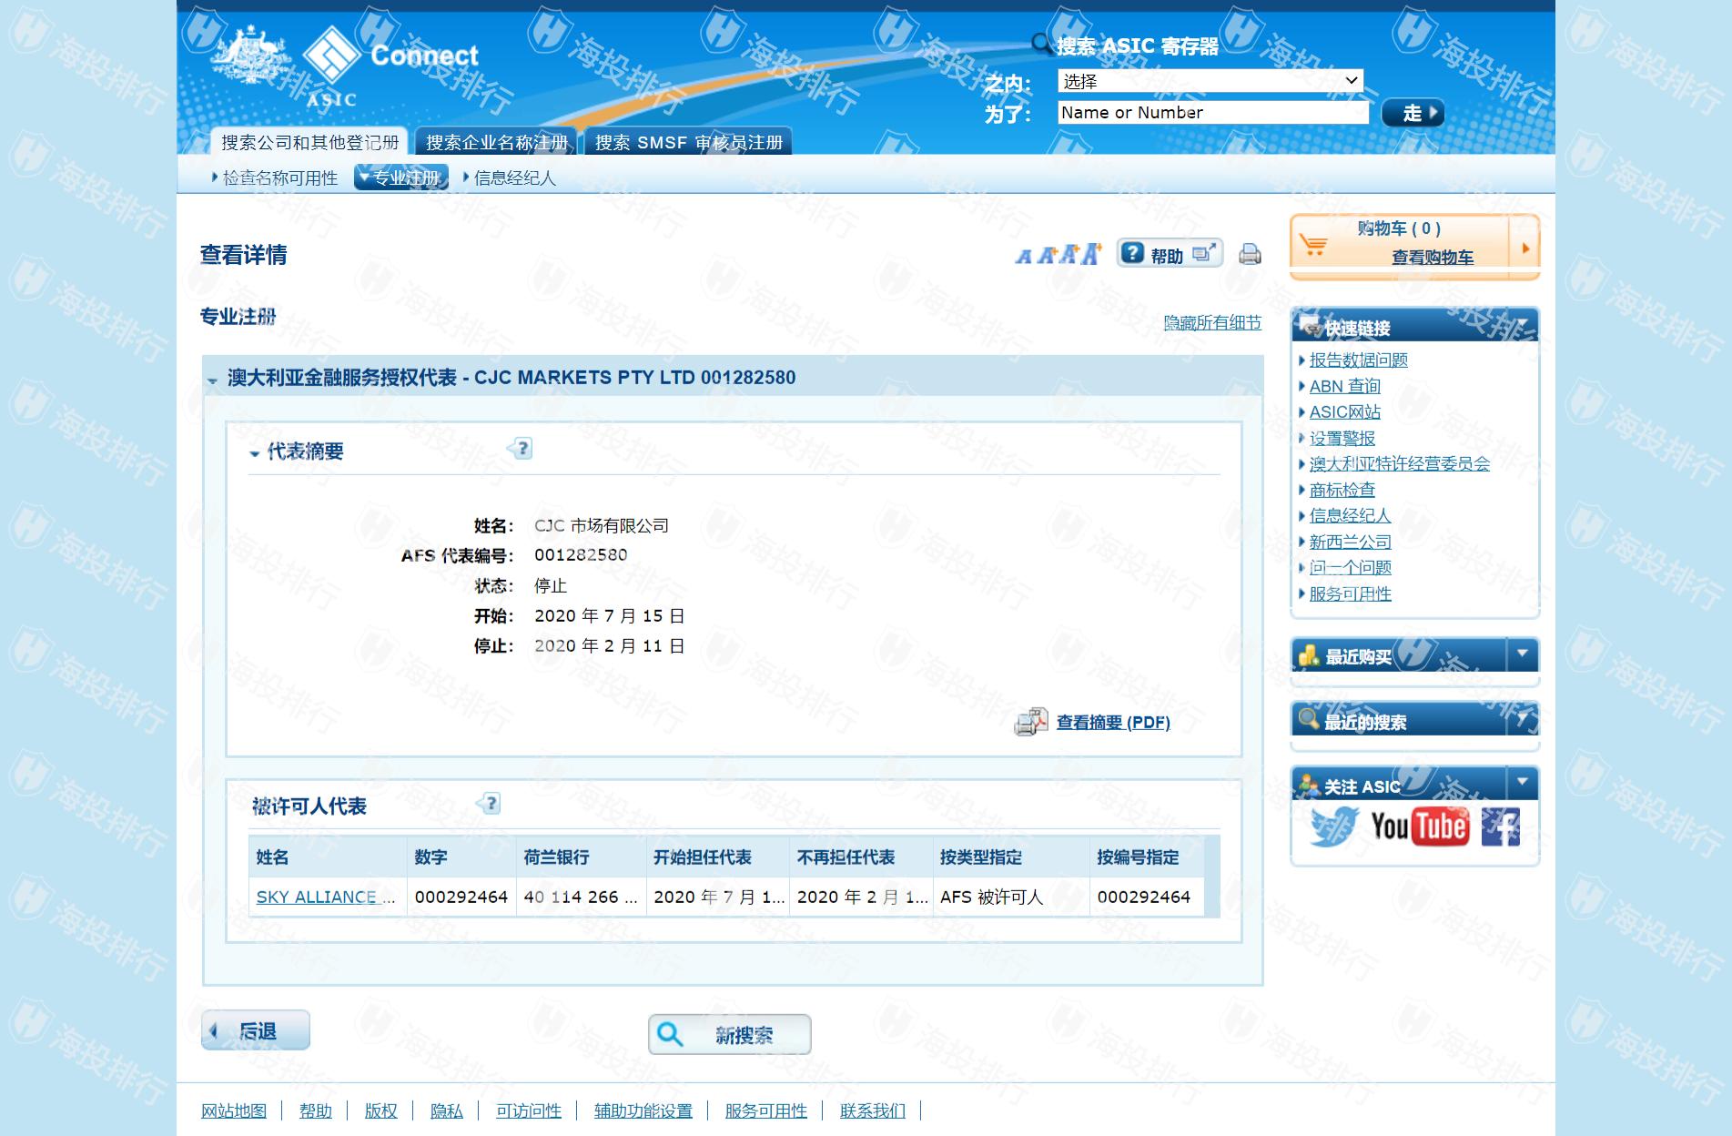Collapse the CJC MARKETS PTY LTD section
The height and width of the screenshot is (1136, 1732).
pyautogui.click(x=213, y=380)
